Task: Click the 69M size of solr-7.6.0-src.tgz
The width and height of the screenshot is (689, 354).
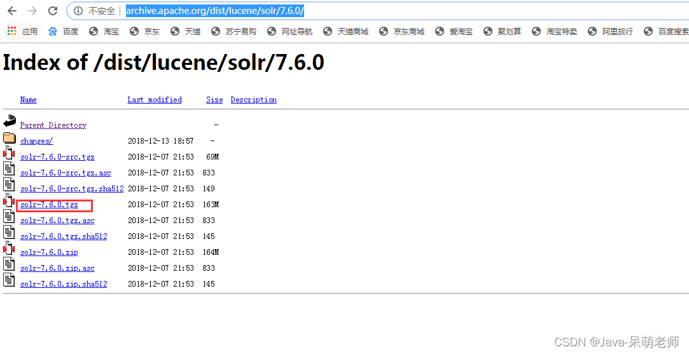Action: [x=212, y=157]
